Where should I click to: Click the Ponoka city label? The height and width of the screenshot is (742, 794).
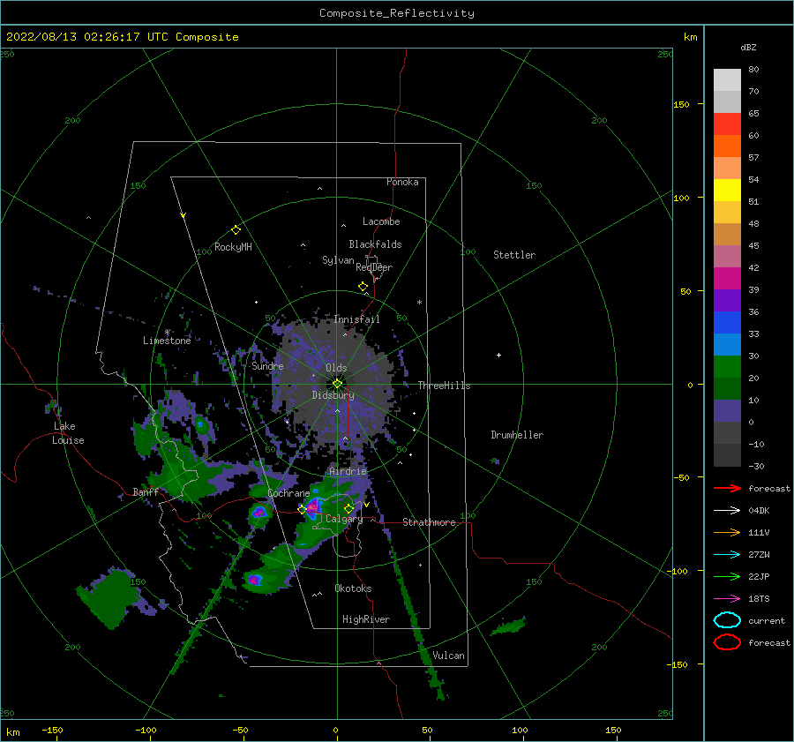(402, 182)
